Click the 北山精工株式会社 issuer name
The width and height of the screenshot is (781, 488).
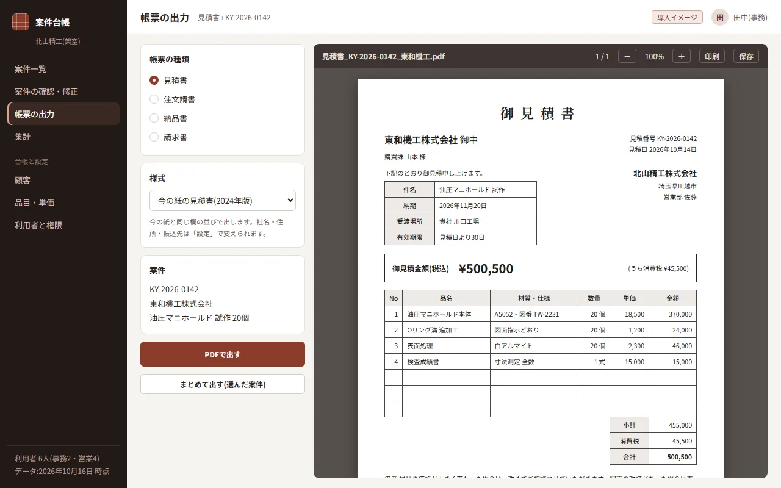(665, 173)
